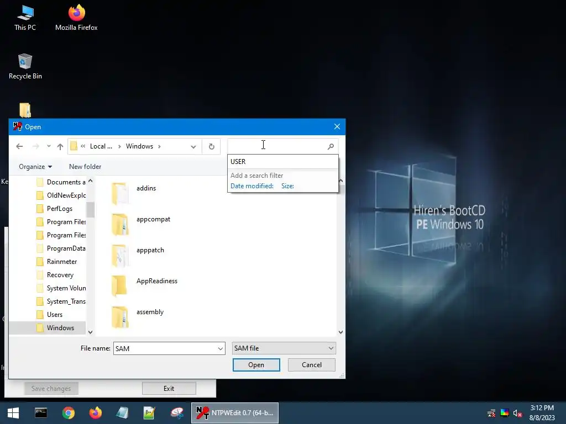Create a New folder
The width and height of the screenshot is (566, 424).
coord(85,167)
